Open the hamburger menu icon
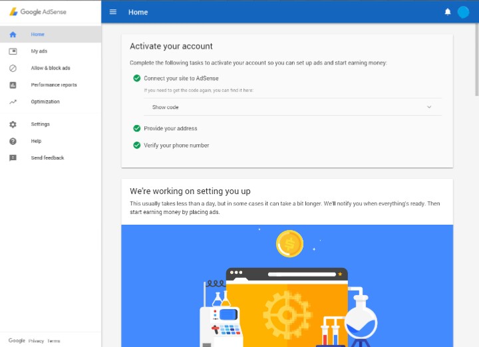Screen dimensions: 479x347 (113, 12)
